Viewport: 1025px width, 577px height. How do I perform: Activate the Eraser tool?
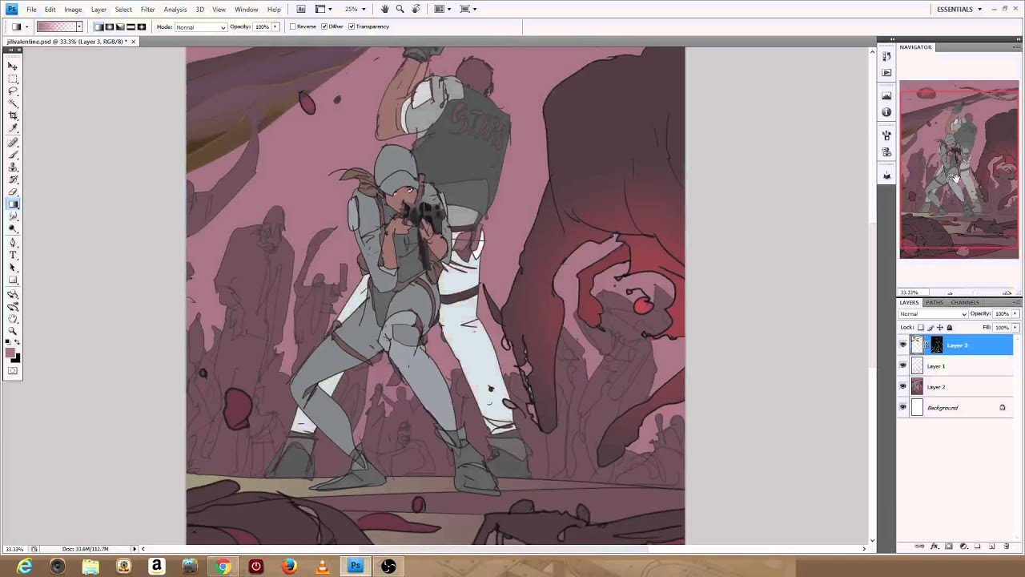13,192
